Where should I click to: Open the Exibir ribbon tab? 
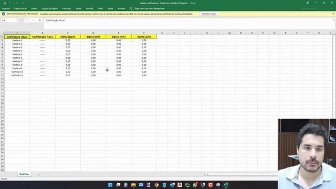100,8
